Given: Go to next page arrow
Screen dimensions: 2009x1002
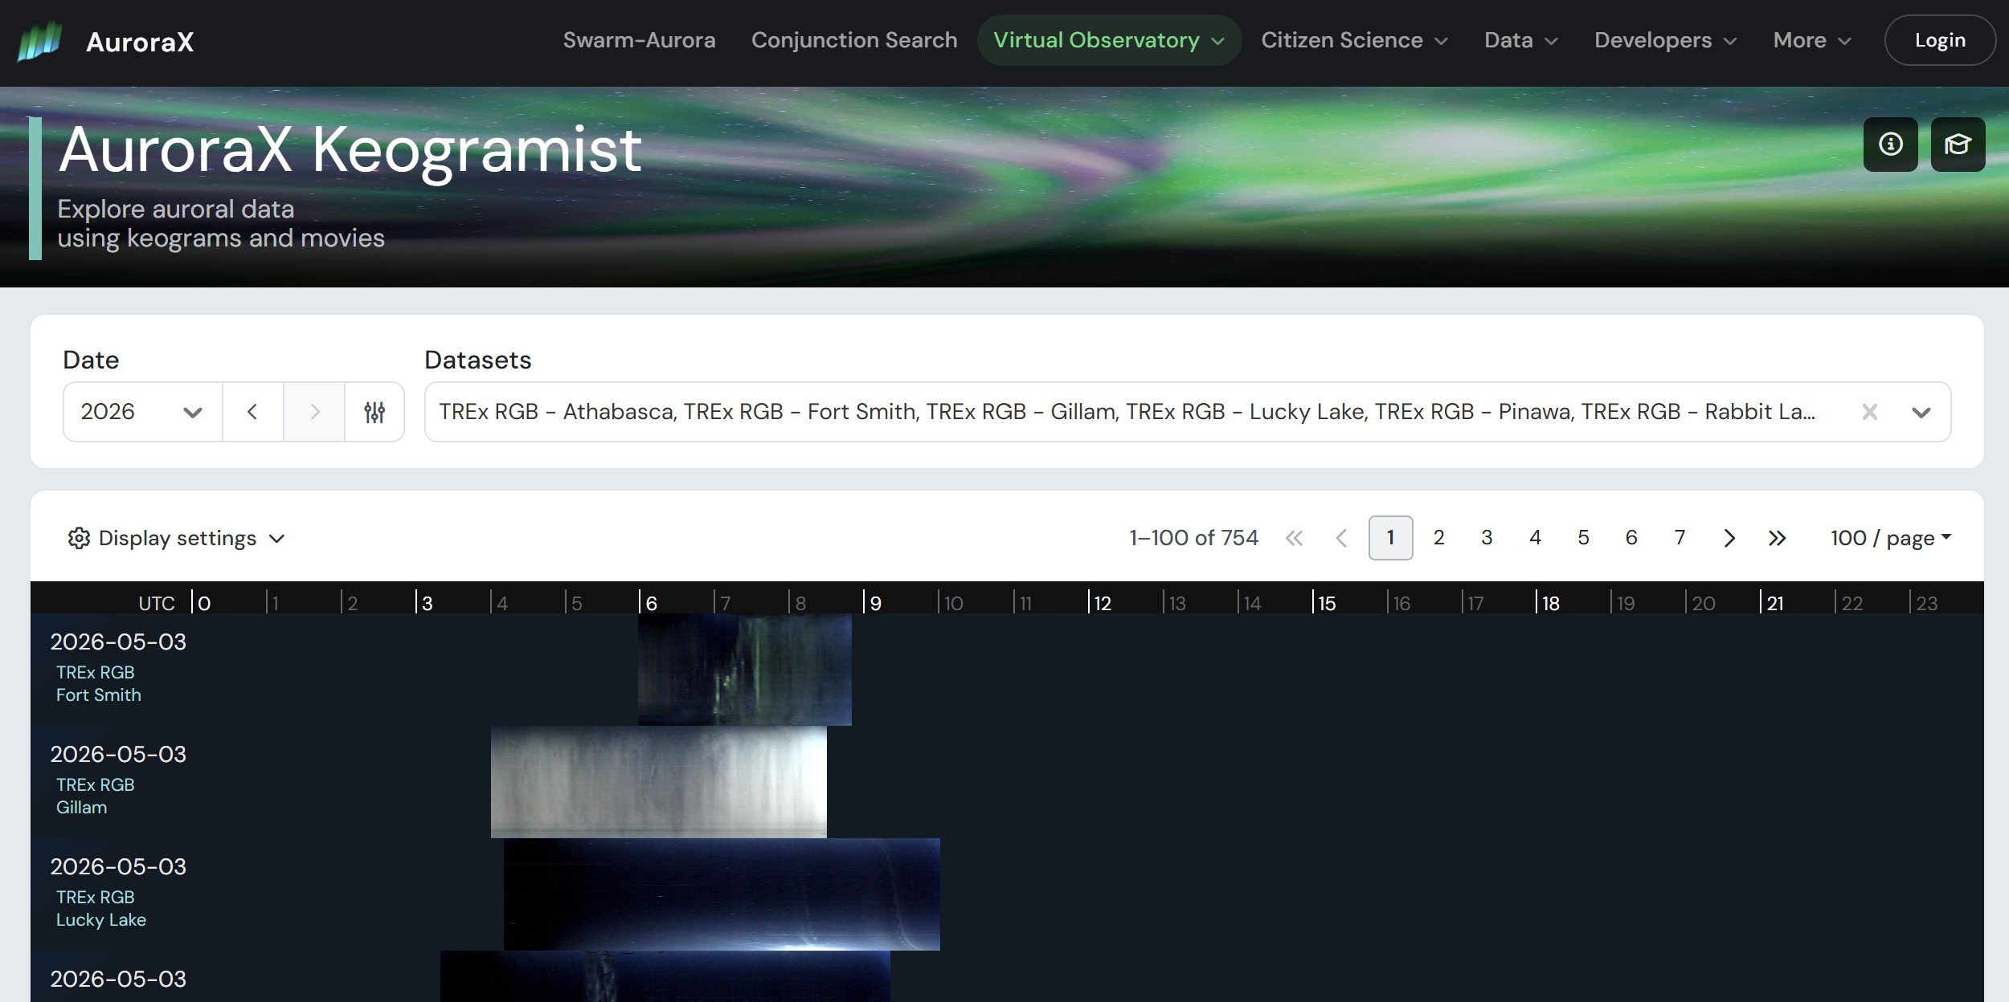Looking at the screenshot, I should click(1729, 538).
